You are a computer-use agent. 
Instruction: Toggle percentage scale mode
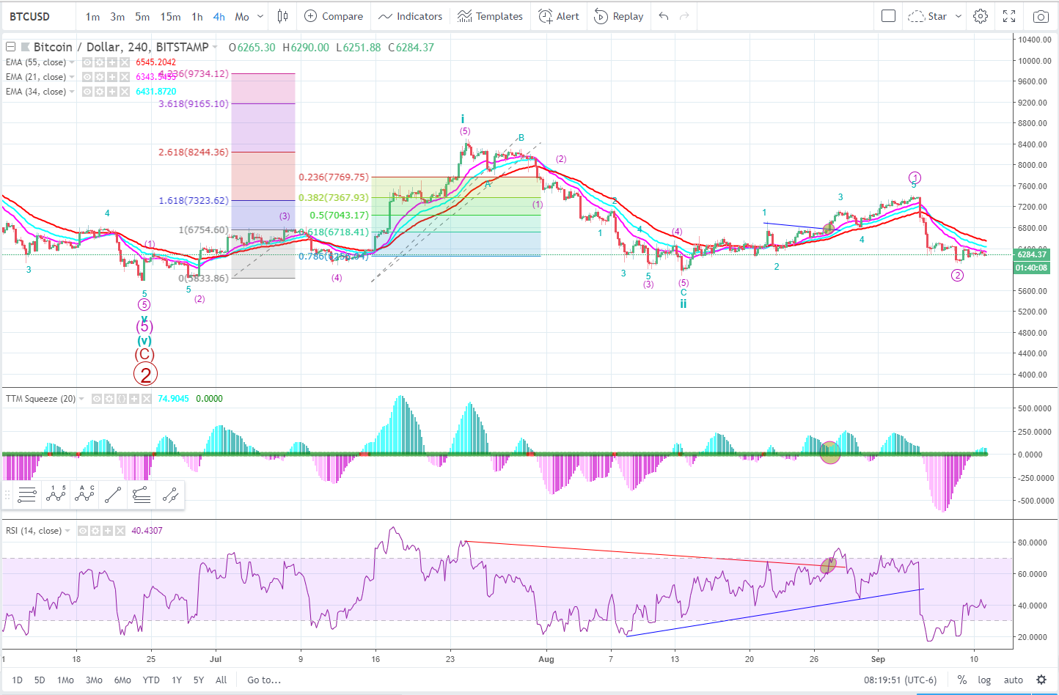pos(961,680)
